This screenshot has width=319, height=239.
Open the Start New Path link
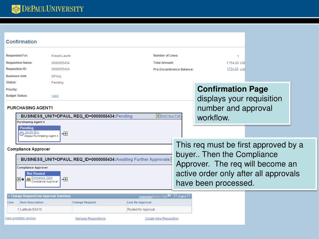coord(171,116)
